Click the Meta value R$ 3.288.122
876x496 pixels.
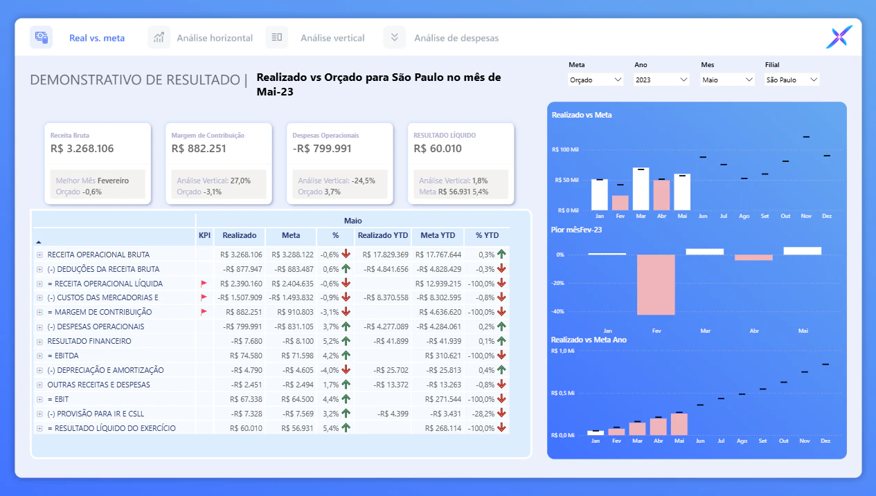292,255
